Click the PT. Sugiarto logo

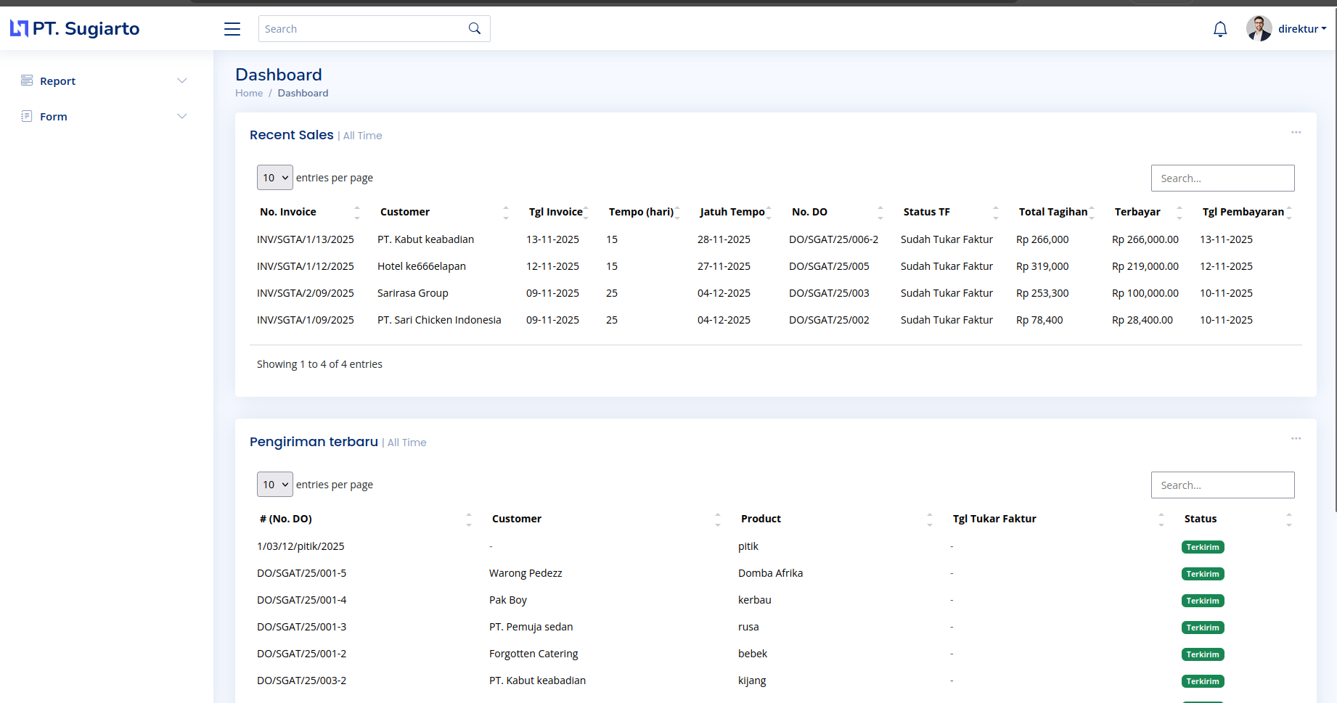tap(74, 28)
